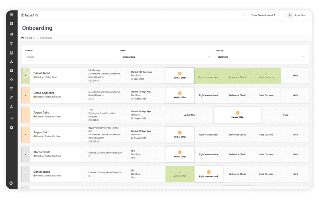Click the bookmark sidebar icon
Screen dimensions: 319x203
pos(12,70)
